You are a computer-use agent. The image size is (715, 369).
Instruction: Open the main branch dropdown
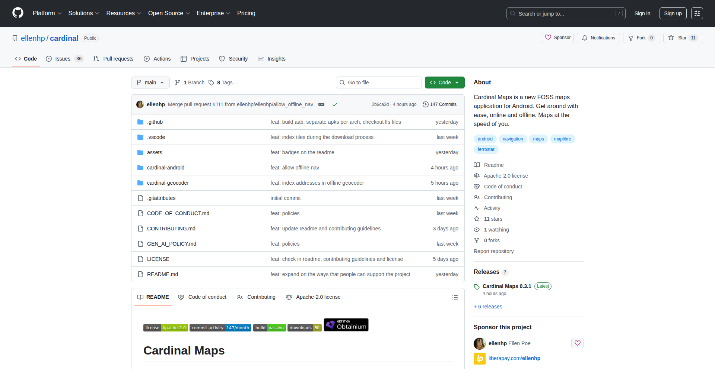pyautogui.click(x=150, y=82)
